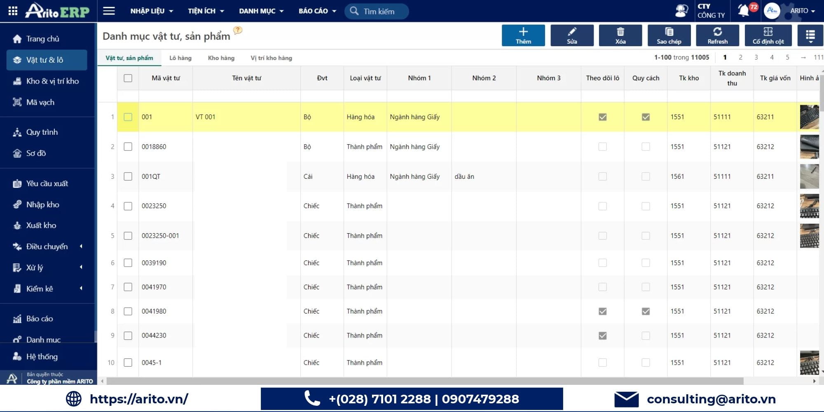Image resolution: width=824 pixels, height=412 pixels.
Task: Open Yêu cầu xuất sidebar item
Action: tap(47, 184)
